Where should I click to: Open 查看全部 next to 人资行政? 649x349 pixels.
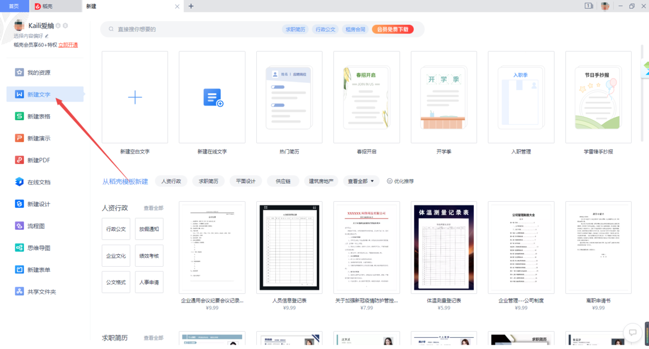[155, 207]
